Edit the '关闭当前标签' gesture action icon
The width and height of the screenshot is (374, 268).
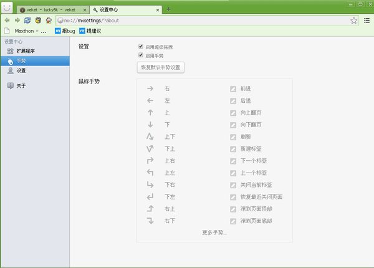(x=233, y=185)
